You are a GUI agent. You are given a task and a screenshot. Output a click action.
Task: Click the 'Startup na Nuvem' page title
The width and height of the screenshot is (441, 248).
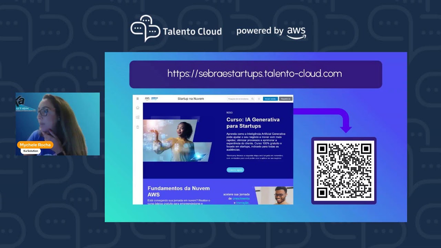(x=191, y=99)
